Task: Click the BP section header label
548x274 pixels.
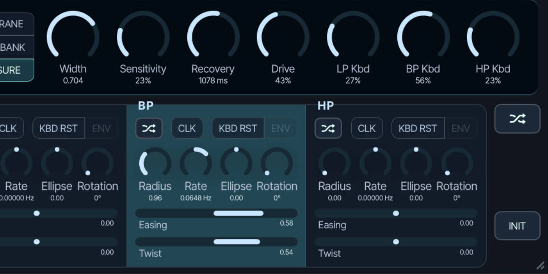Action: [146, 106]
